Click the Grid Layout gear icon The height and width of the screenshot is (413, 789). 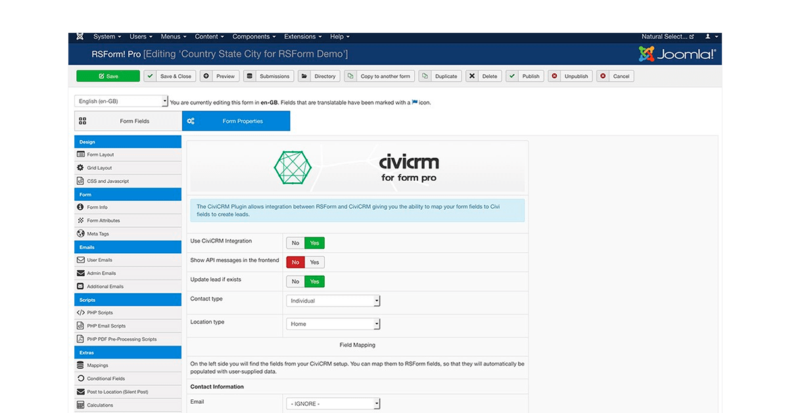(81, 168)
